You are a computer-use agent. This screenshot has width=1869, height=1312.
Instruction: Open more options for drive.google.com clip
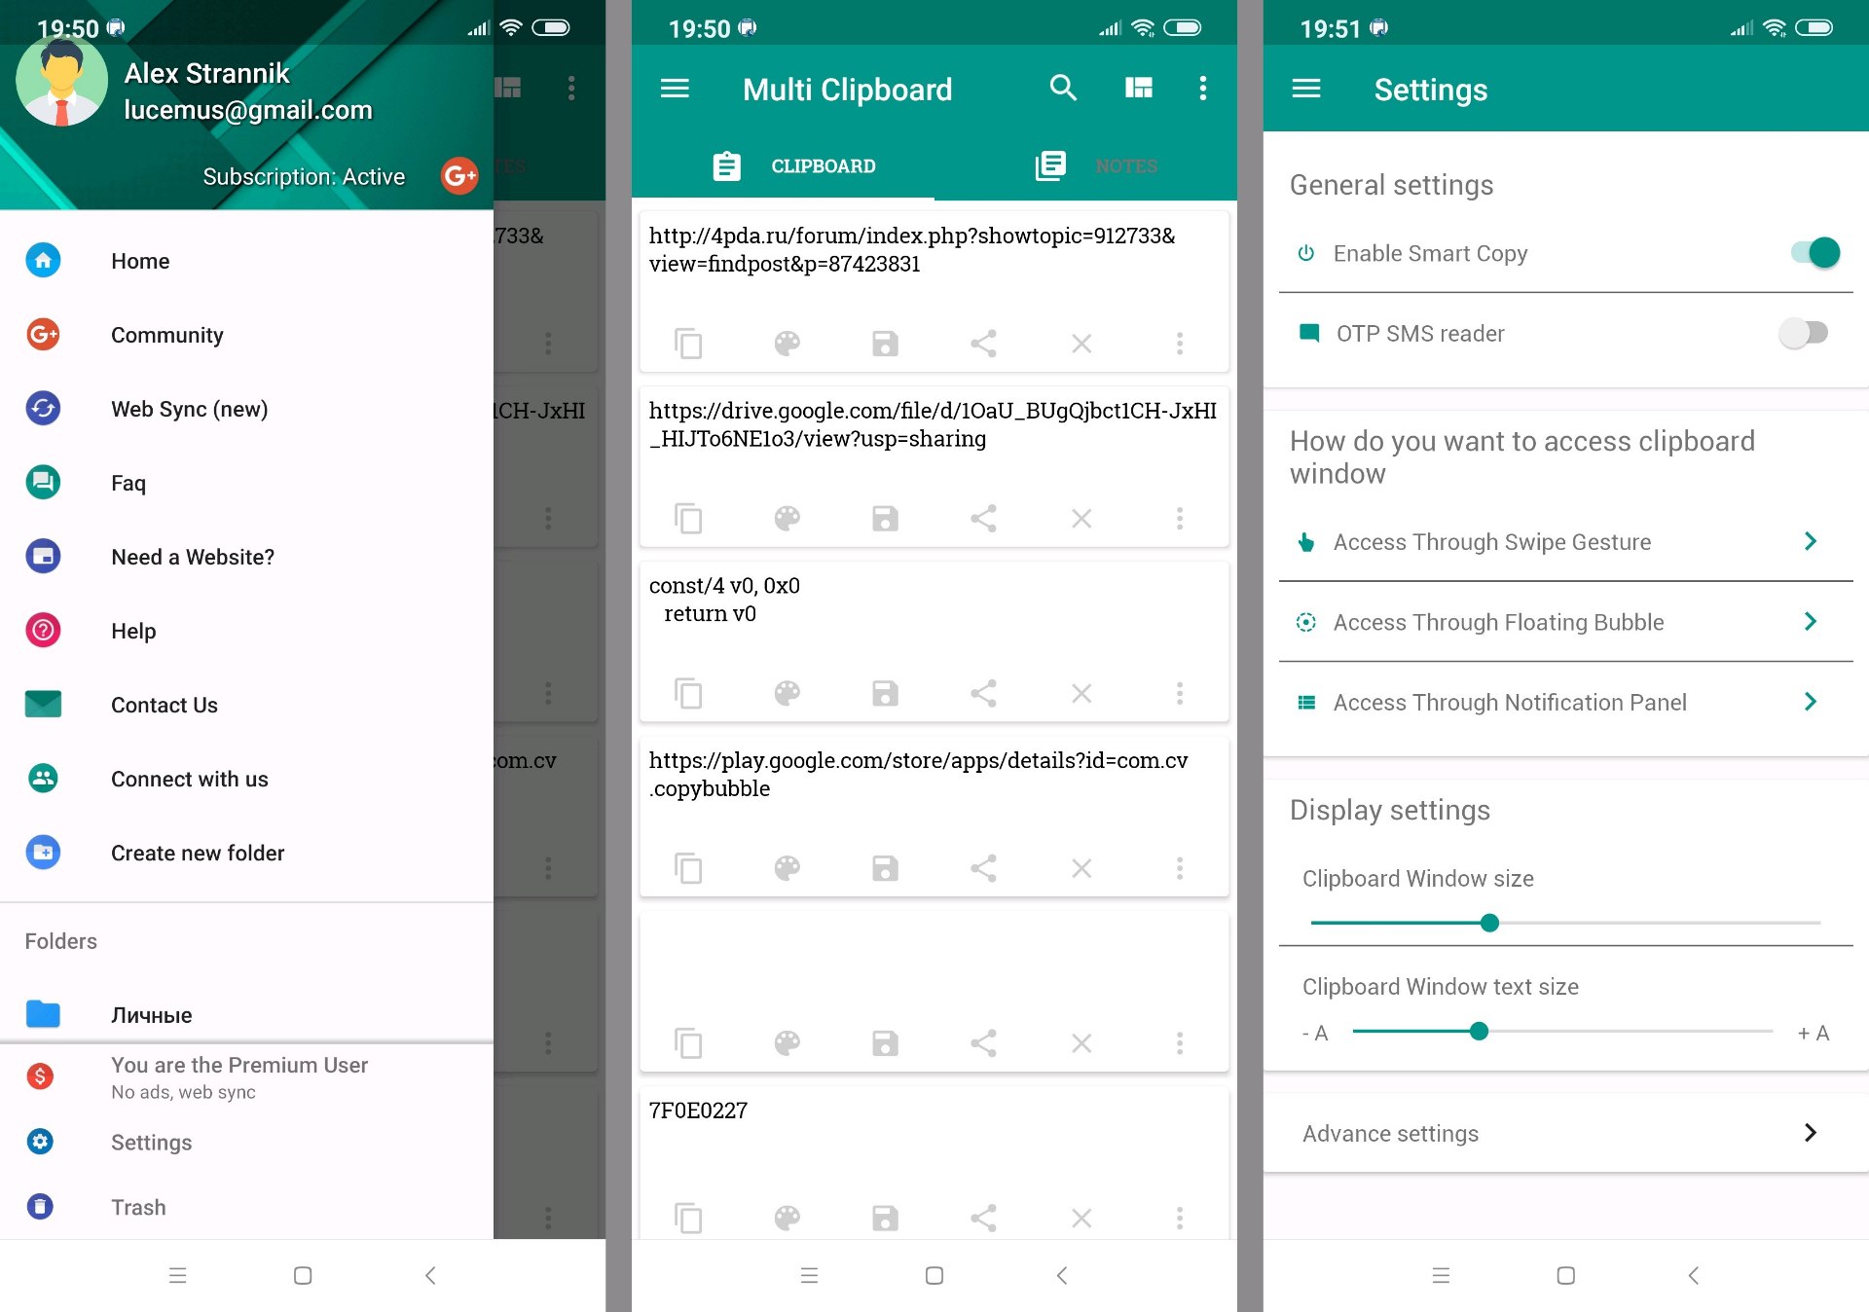(1180, 519)
